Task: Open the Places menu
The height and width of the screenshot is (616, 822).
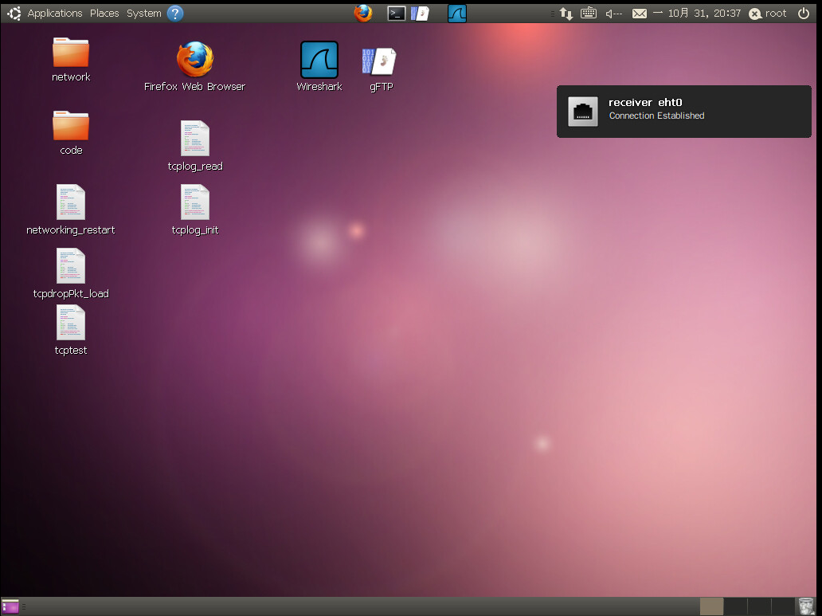Action: 104,14
